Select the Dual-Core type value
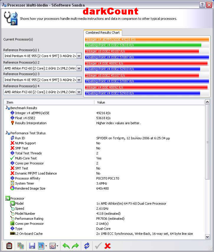214x252 pixels. coord(103,229)
